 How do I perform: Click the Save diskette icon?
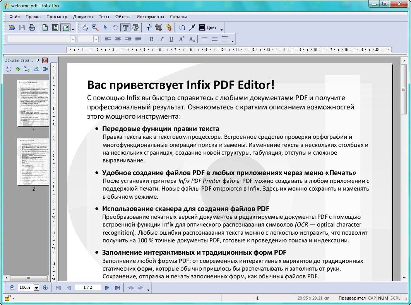click(22, 27)
